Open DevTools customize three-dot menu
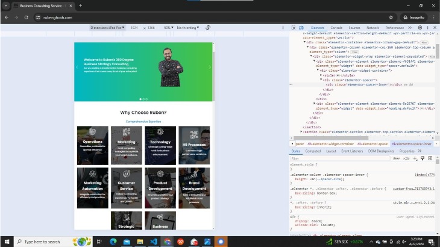This screenshot has width=440, height=247. pyautogui.click(x=428, y=28)
